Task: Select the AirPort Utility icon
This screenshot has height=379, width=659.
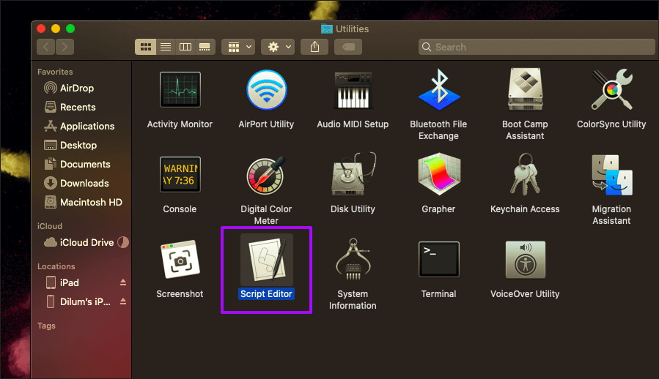Action: (266, 90)
